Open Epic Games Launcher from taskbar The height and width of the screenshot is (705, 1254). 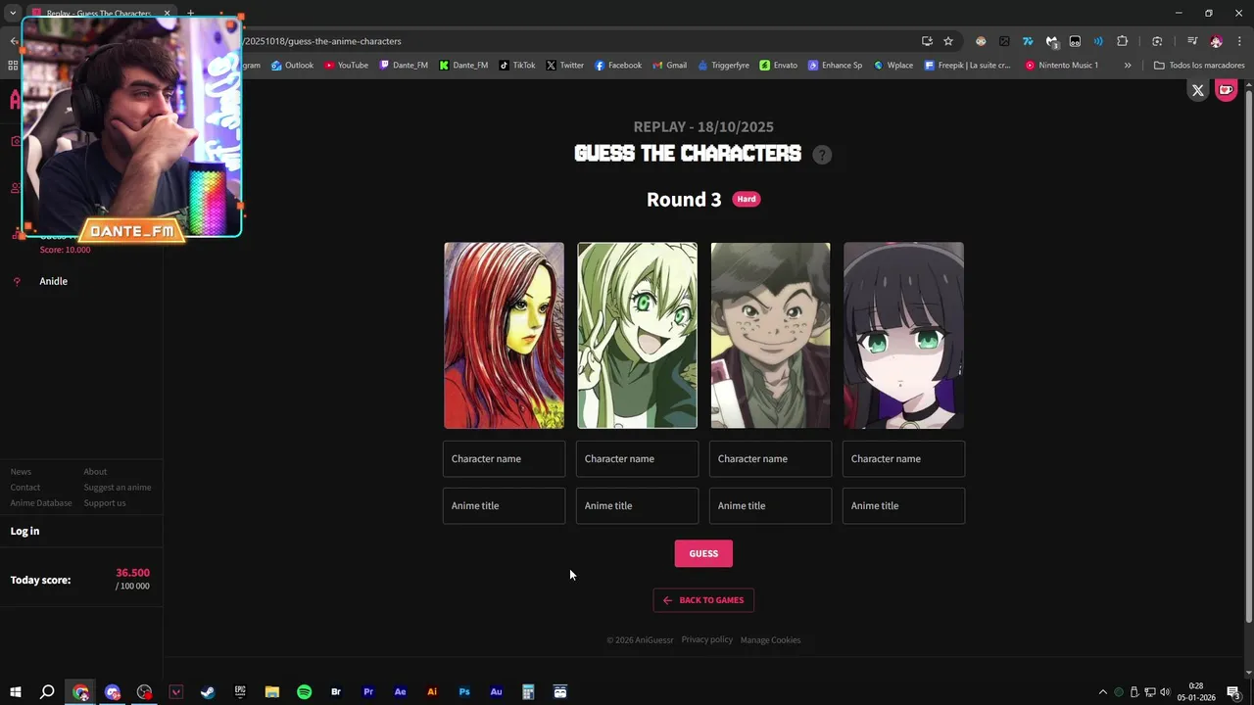click(x=240, y=692)
